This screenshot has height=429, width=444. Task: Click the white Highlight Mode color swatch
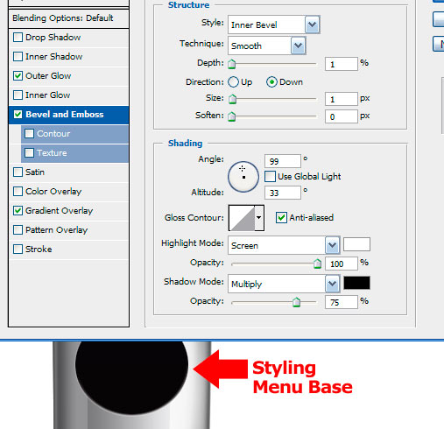(x=356, y=244)
